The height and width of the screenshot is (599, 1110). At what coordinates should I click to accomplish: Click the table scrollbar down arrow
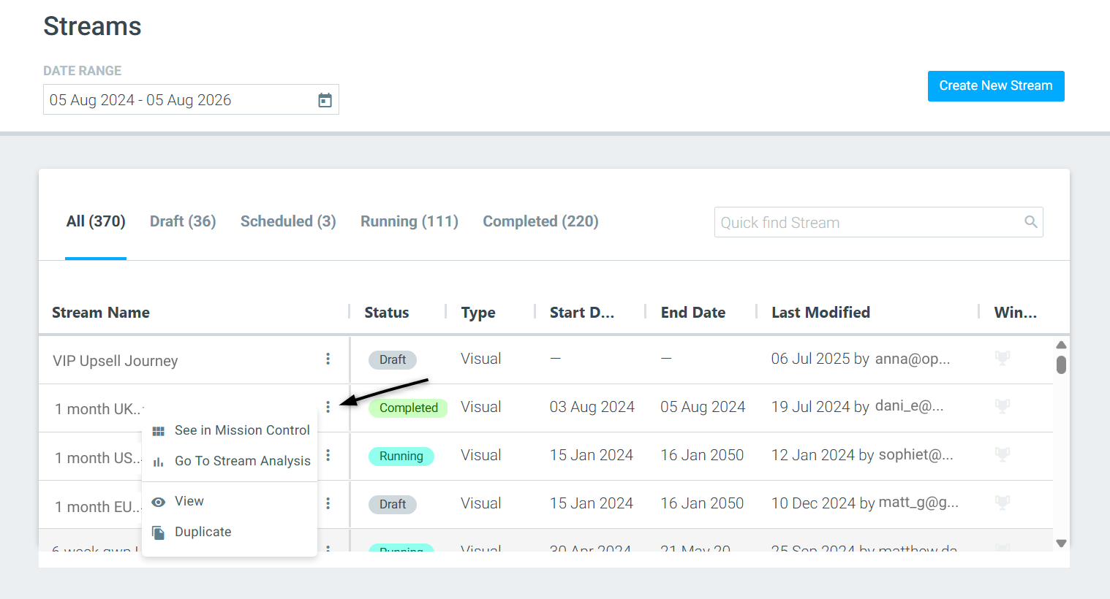(x=1061, y=543)
